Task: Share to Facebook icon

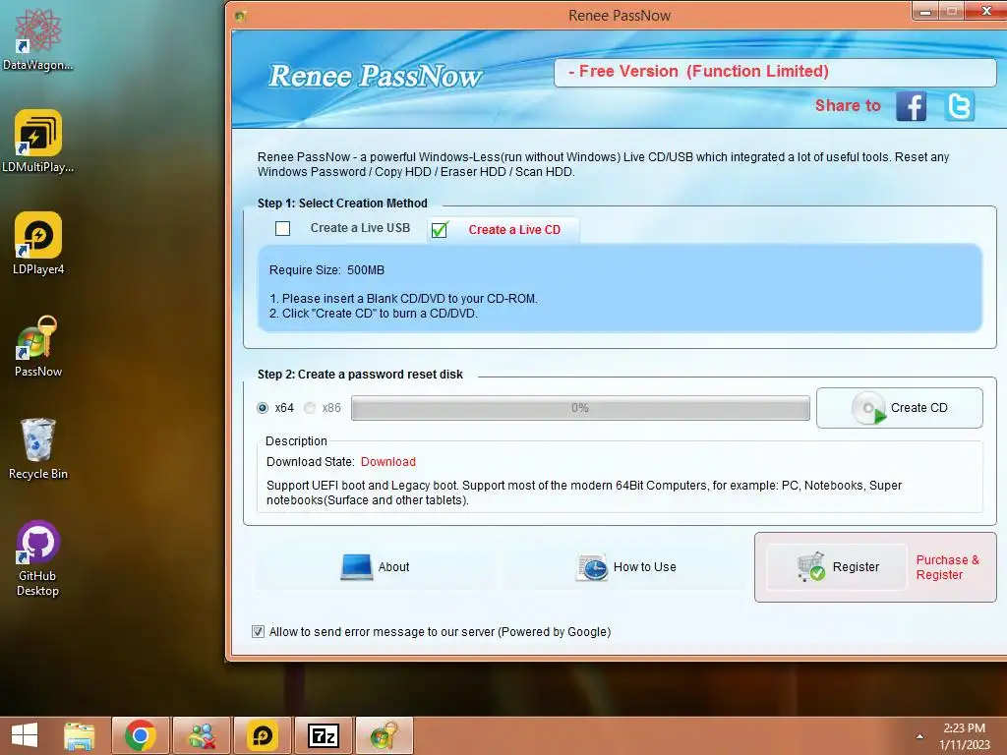Action: tap(911, 106)
